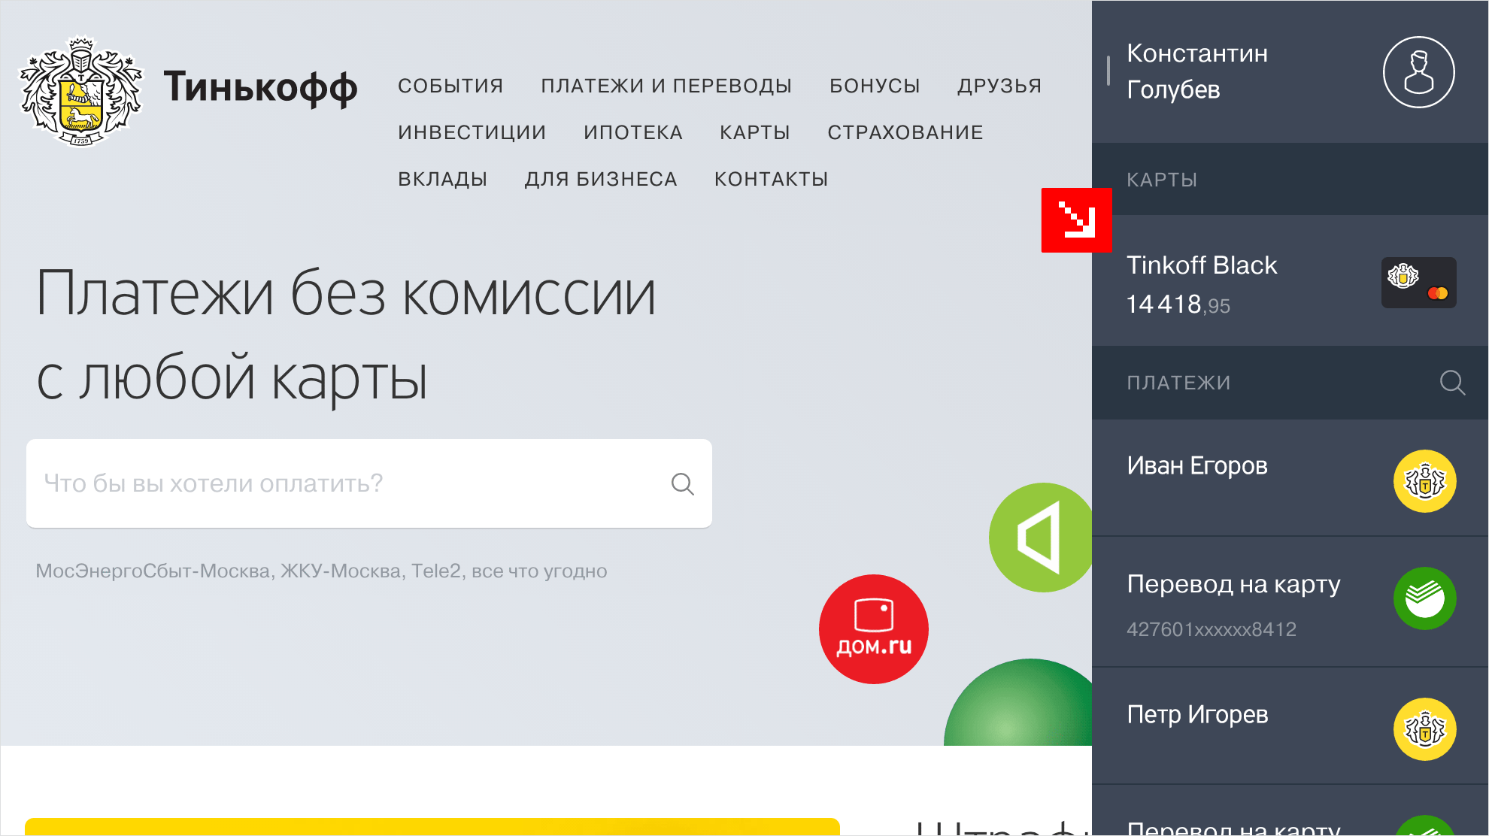Click the magnifier icon in payment search field
The height and width of the screenshot is (836, 1489).
click(x=682, y=483)
